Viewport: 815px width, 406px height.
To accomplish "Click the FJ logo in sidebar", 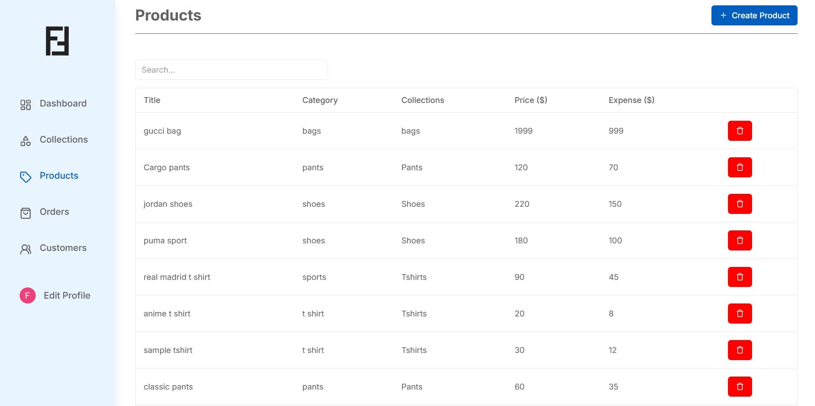I will point(57,41).
